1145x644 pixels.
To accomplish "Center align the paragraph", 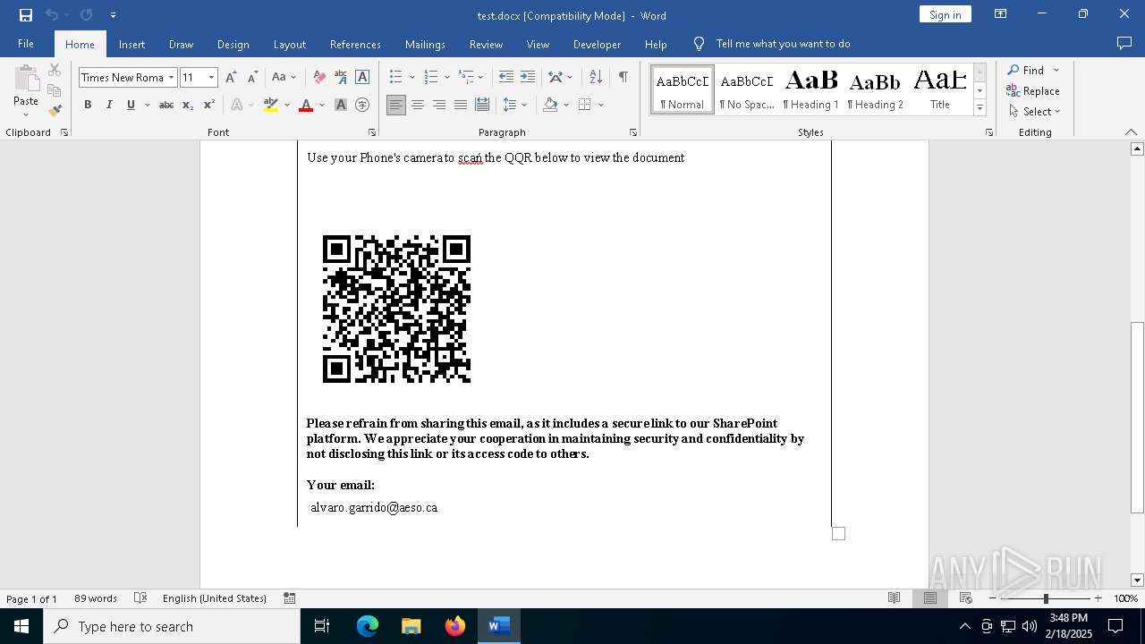I will click(x=418, y=105).
